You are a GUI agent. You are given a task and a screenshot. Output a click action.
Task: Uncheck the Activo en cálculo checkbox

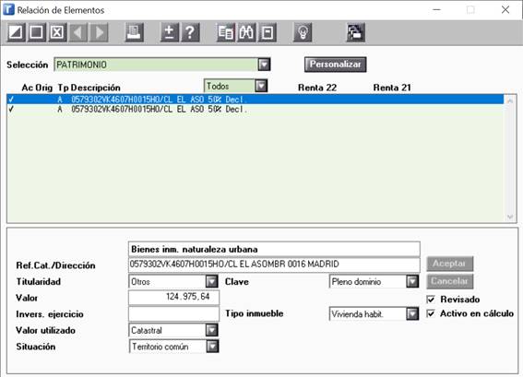tap(431, 313)
